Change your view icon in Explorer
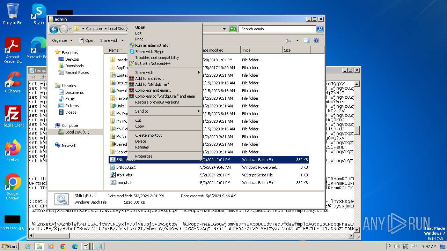This screenshot has width=447, height=251. pos(289,40)
